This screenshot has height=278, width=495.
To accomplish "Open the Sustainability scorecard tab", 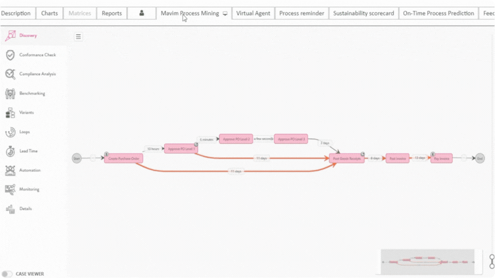I will pos(363,13).
